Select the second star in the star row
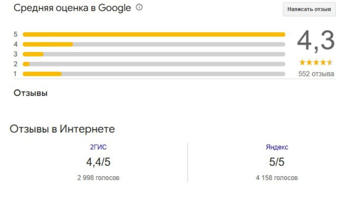Image resolution: width=352 pixels, height=198 pixels. [x=309, y=62]
